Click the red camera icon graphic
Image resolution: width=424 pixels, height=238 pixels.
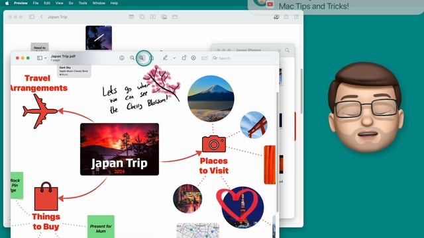coord(214,143)
